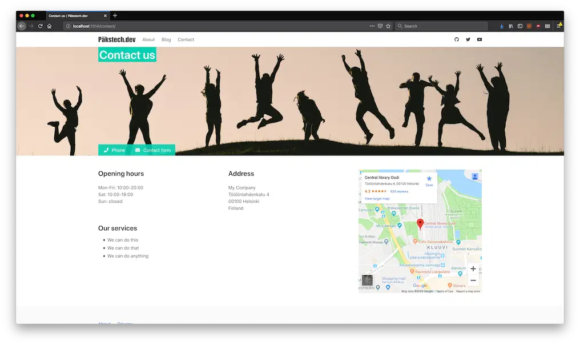The width and height of the screenshot is (580, 345).
Task: Click the Central library Oodi card title
Action: point(382,178)
